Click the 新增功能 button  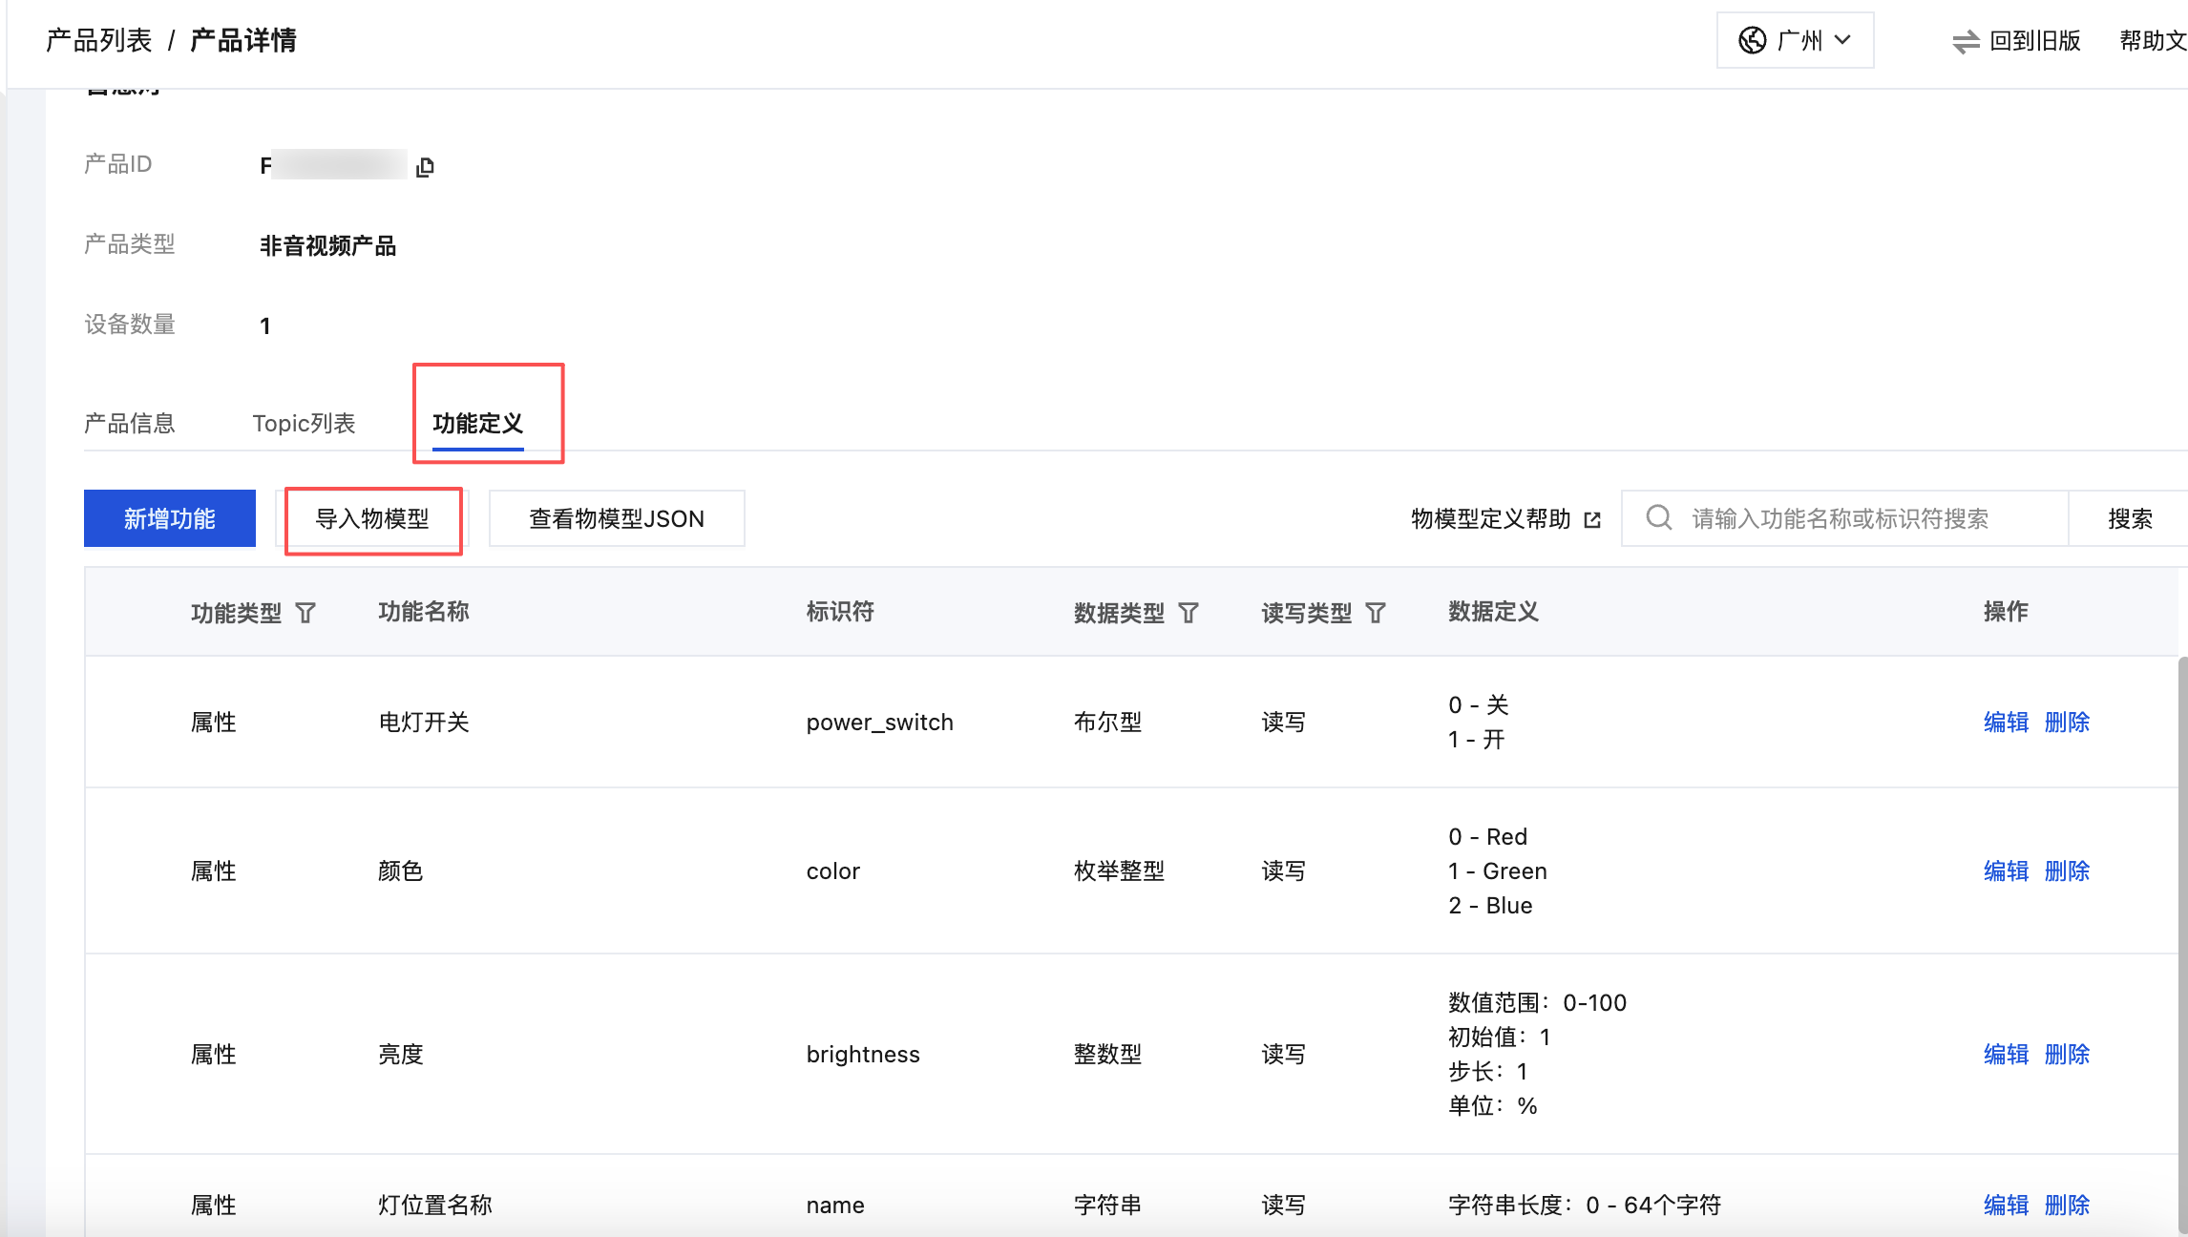170,518
